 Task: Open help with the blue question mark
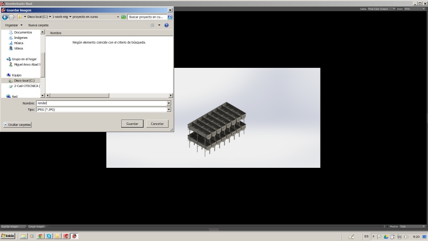click(x=166, y=25)
